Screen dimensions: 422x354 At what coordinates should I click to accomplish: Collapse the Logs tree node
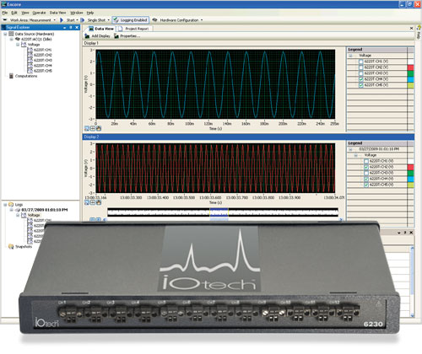tap(5, 205)
